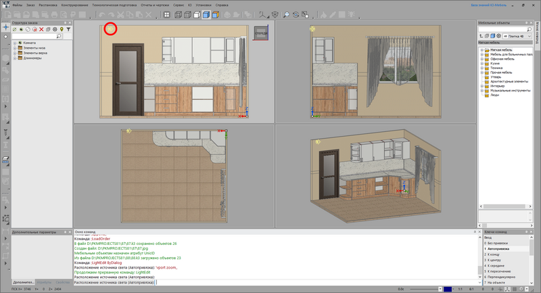Click the four-viewport layout icon

pyautogui.click(x=166, y=15)
